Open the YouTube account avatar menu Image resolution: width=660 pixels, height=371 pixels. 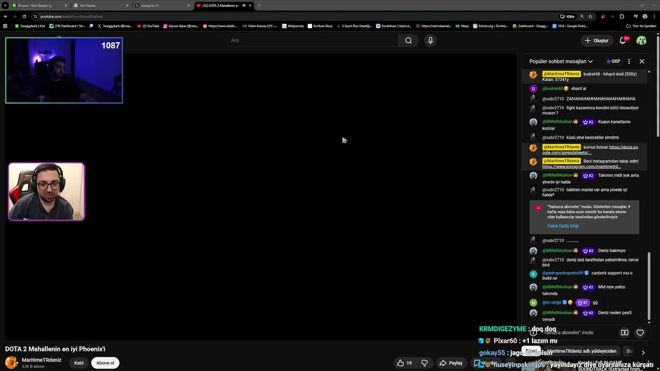(641, 40)
